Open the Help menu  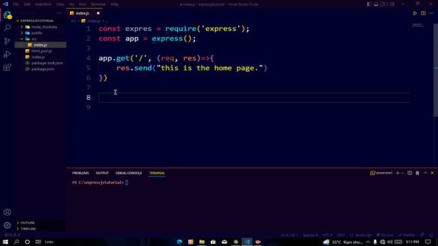pos(114,4)
